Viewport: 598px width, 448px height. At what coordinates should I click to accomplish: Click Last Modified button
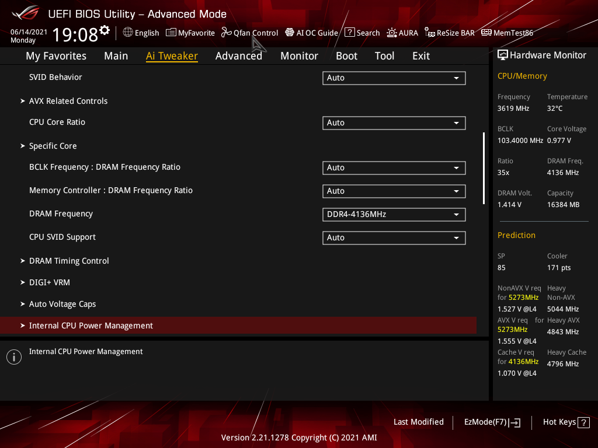pos(418,422)
